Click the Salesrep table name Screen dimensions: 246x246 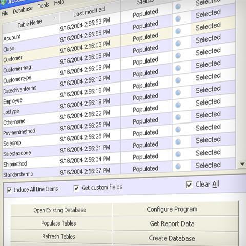pos(12,143)
